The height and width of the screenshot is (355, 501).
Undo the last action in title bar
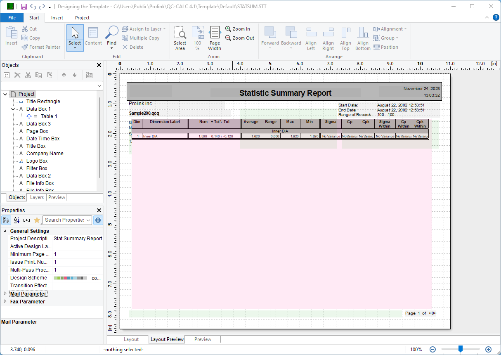33,6
